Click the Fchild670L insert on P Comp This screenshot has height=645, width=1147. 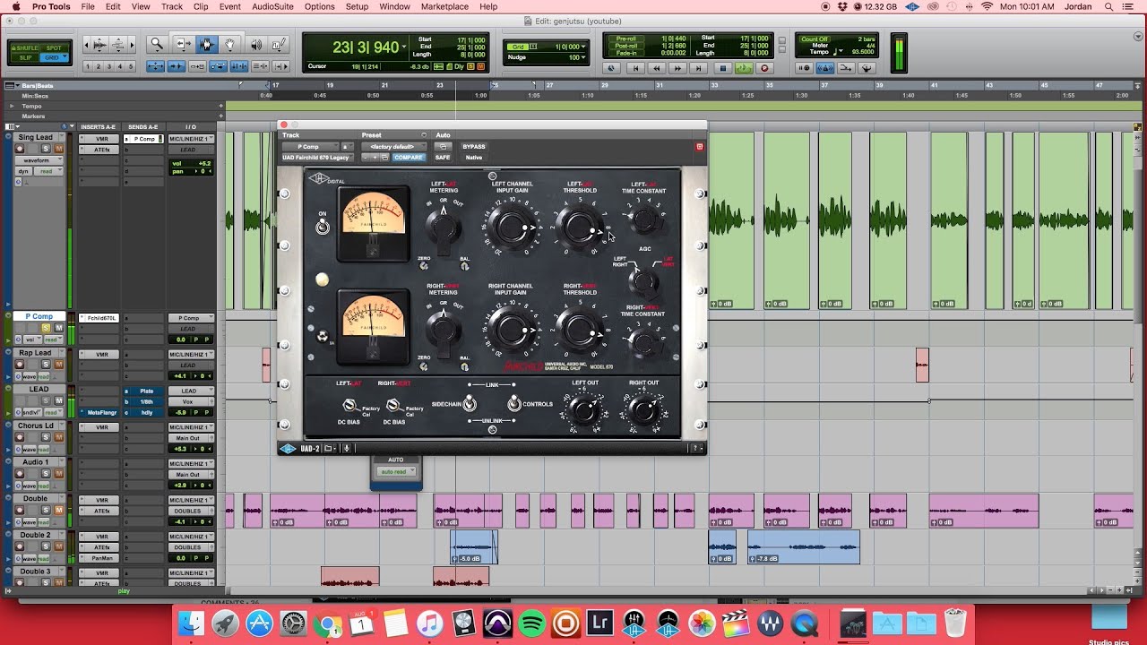[99, 318]
